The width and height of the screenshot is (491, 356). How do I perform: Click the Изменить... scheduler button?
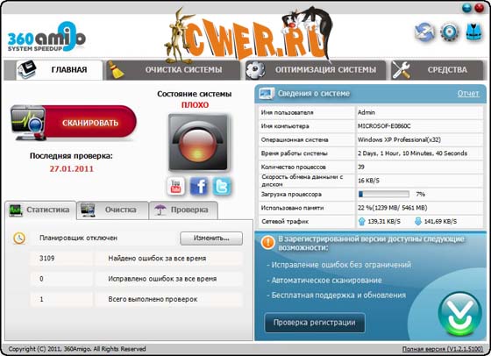click(x=211, y=239)
